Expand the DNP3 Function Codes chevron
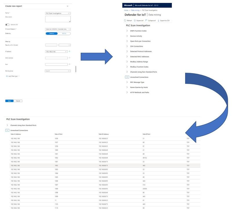The width and height of the screenshot is (233, 216). [x=127, y=31]
